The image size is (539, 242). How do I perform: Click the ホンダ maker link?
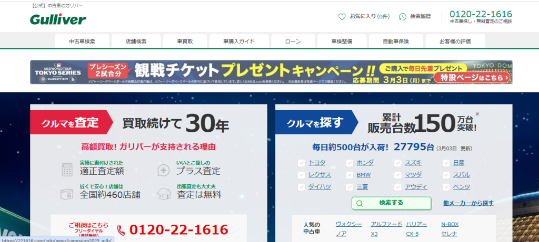[x=365, y=163]
